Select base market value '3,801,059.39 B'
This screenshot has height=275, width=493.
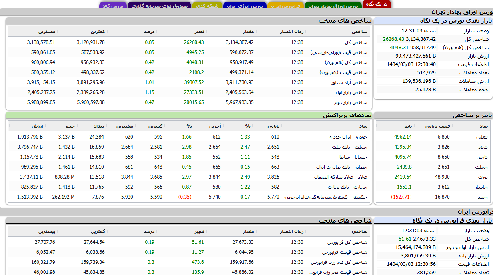click(x=418, y=256)
